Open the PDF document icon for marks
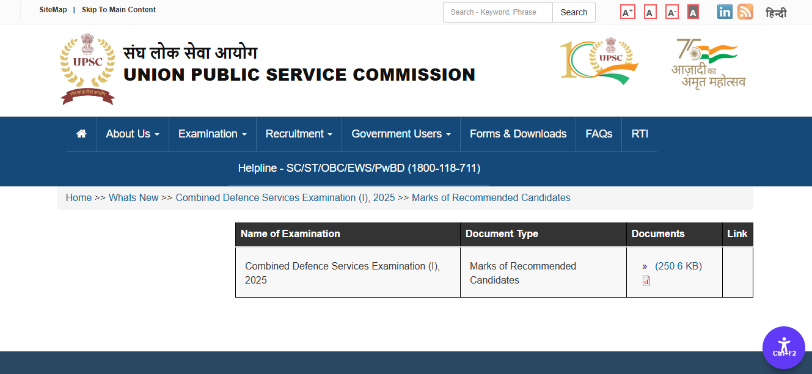Viewport: 812px width, 374px height. 645,280
